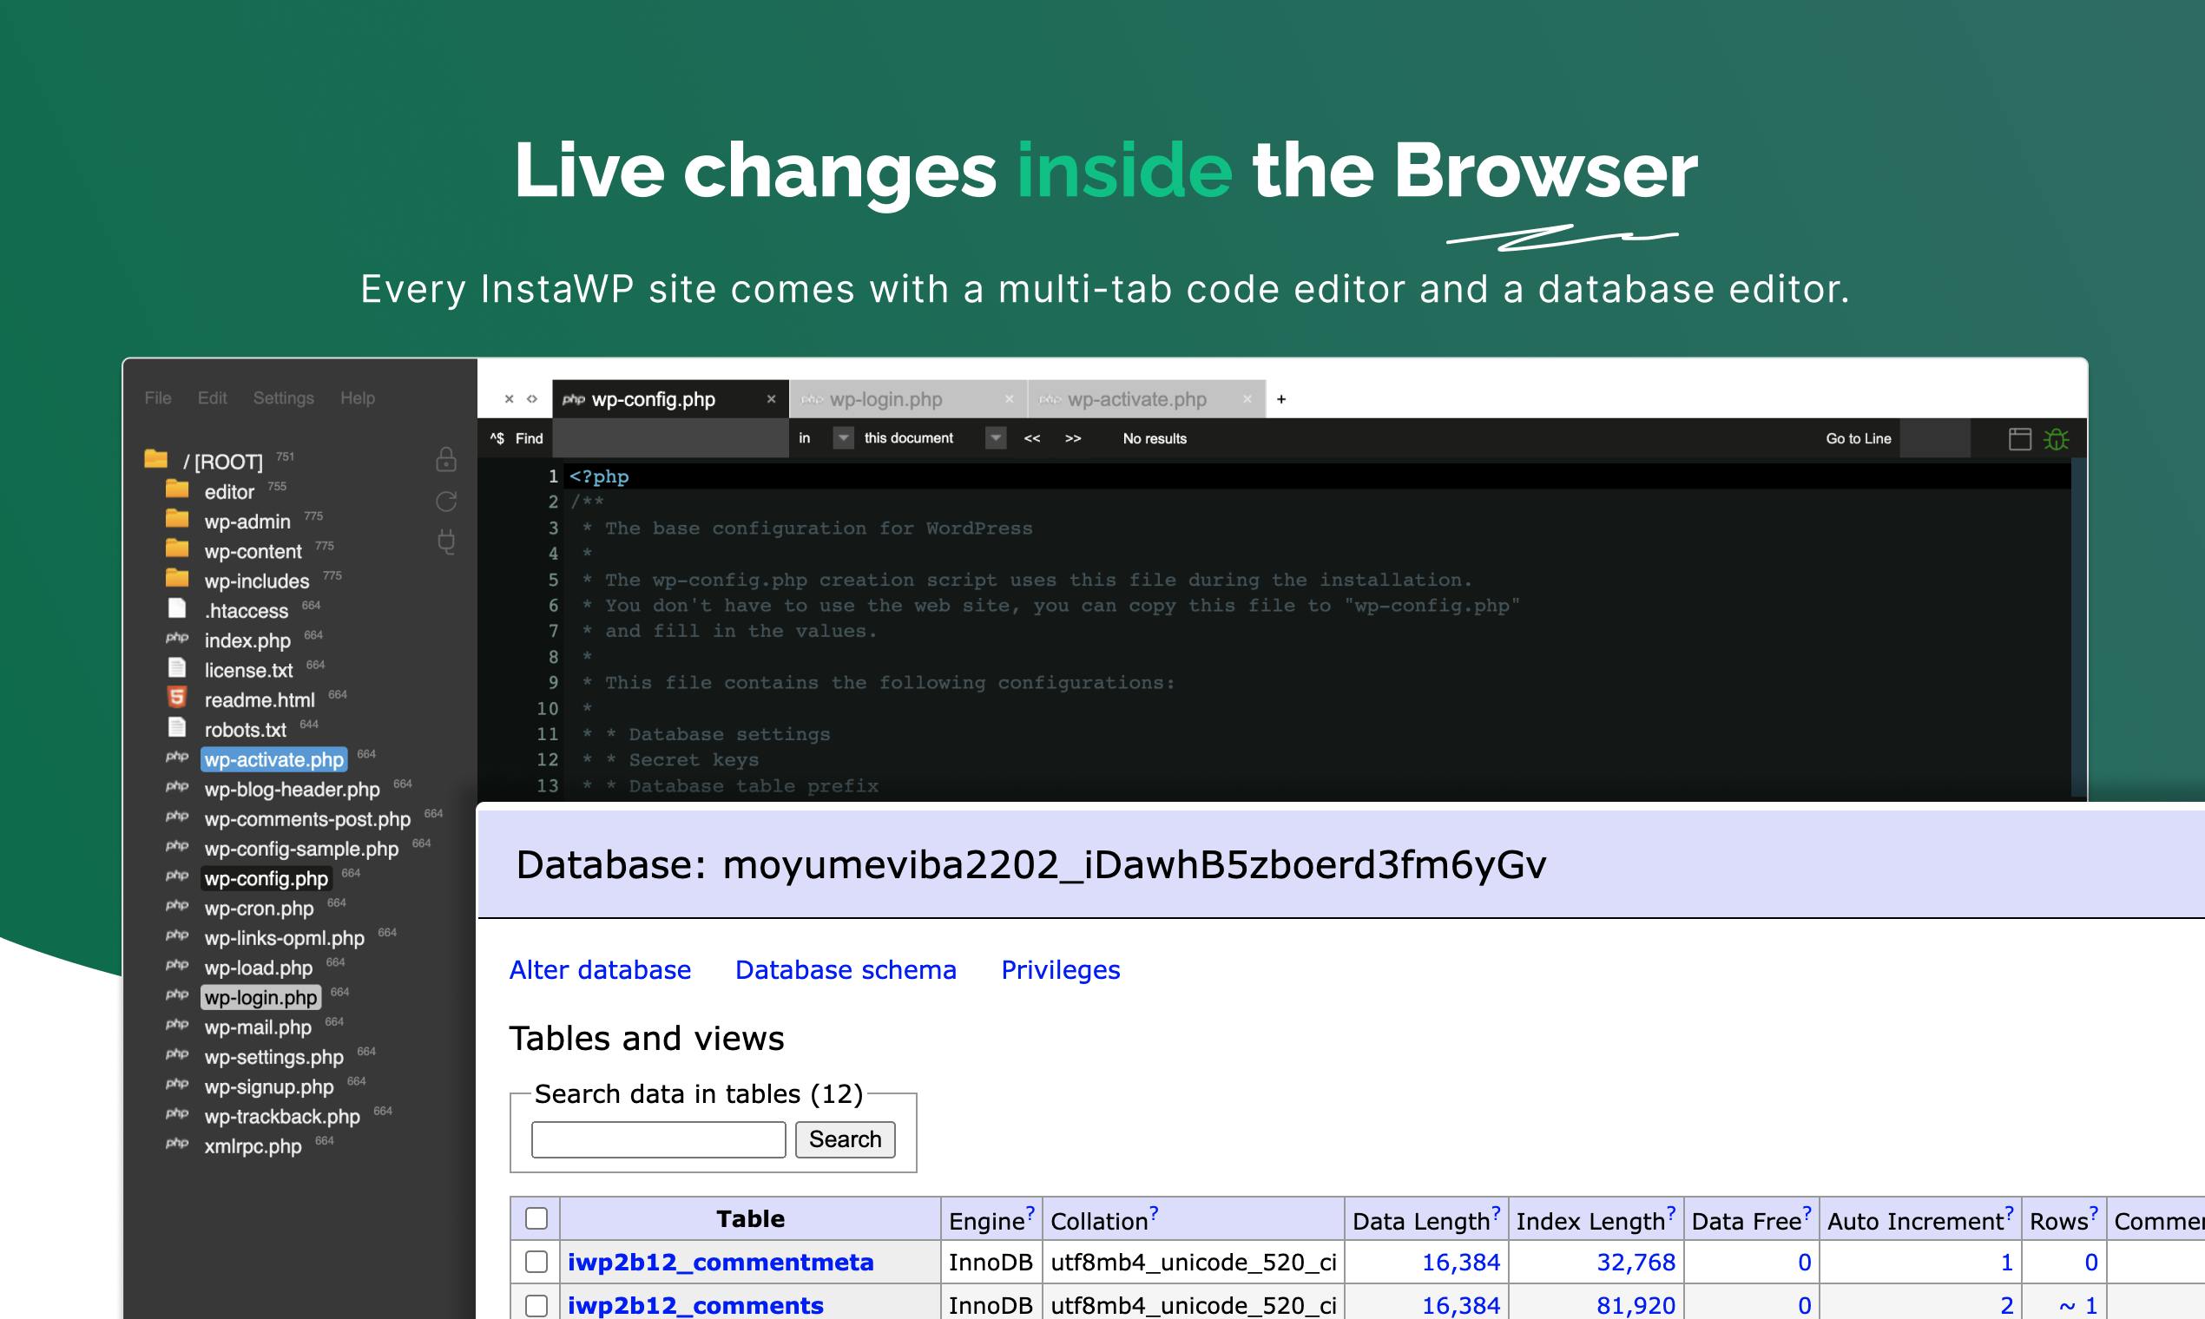Select wp-config.php in the file tree
The width and height of the screenshot is (2205, 1319).
tap(266, 879)
